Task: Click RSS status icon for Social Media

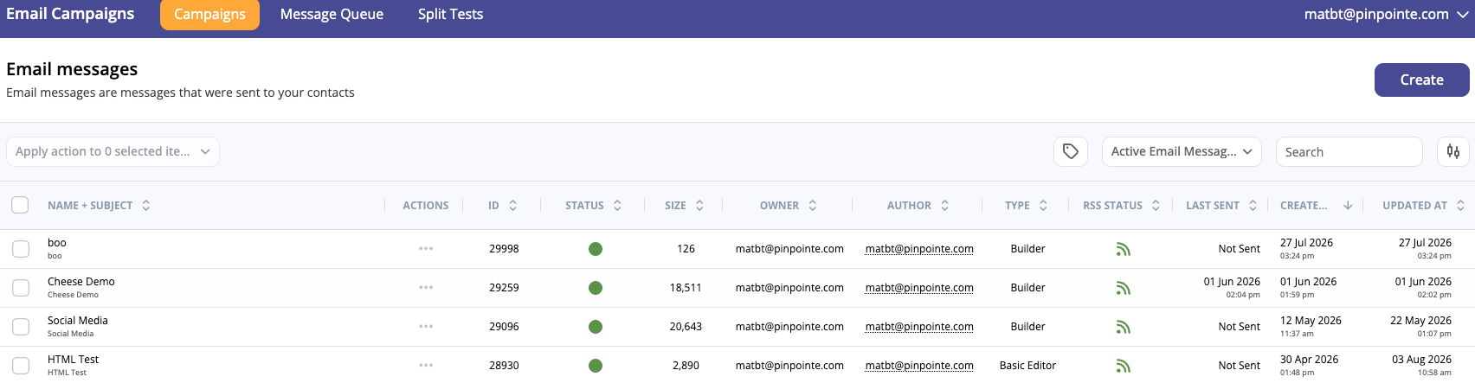Action: (1124, 327)
